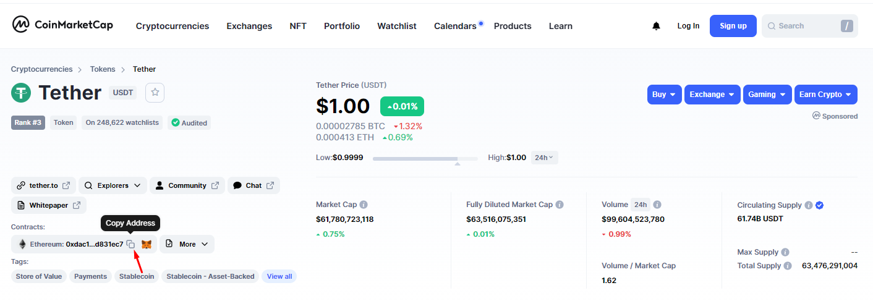Open the Buy dropdown
Image resolution: width=873 pixels, height=301 pixels.
(665, 95)
